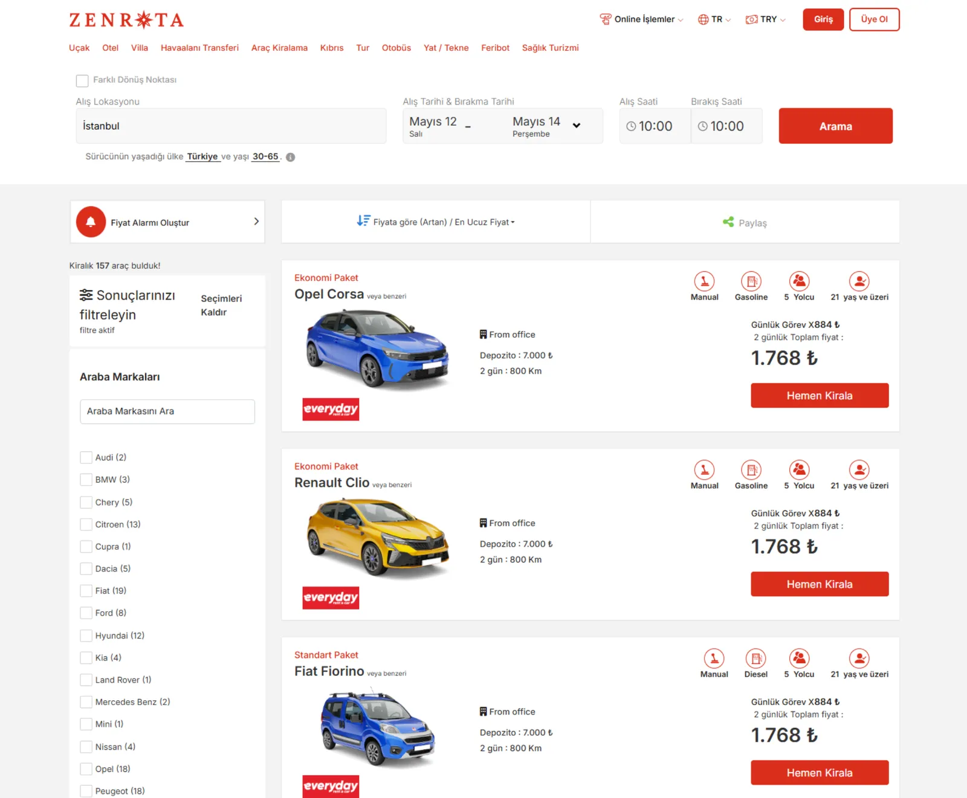Image resolution: width=967 pixels, height=798 pixels.
Task: Click Fiat Fiorino Diesel fuel icon
Action: (755, 658)
